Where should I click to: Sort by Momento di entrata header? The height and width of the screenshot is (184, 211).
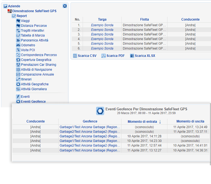142,122
